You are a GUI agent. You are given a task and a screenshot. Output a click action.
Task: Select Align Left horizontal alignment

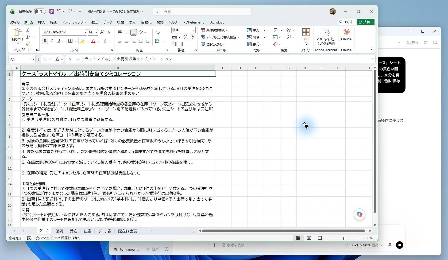click(119, 41)
